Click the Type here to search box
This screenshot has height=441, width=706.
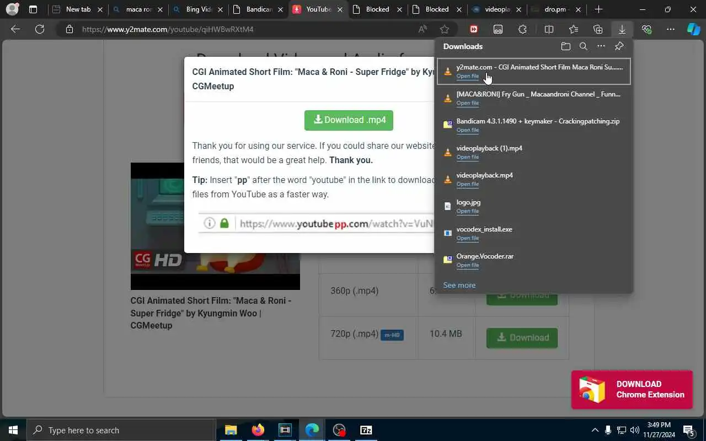pos(121,430)
